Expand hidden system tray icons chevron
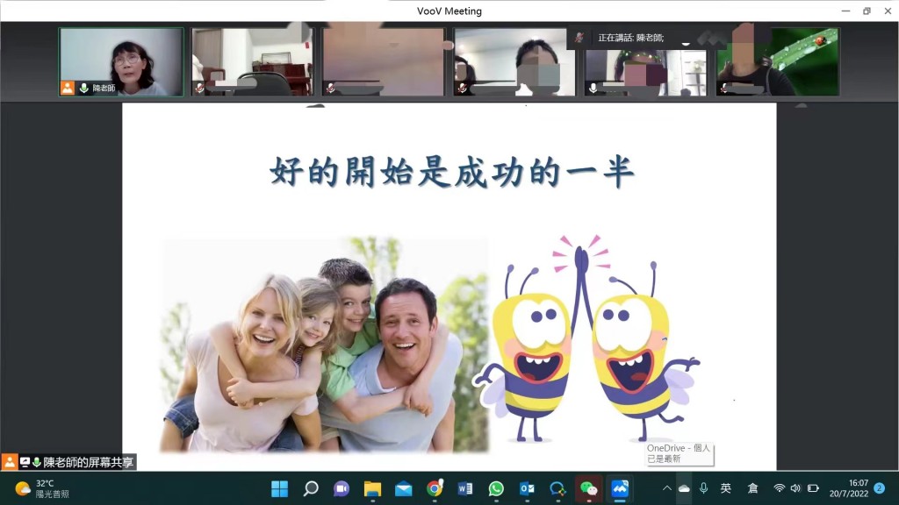The width and height of the screenshot is (899, 505). tap(666, 488)
